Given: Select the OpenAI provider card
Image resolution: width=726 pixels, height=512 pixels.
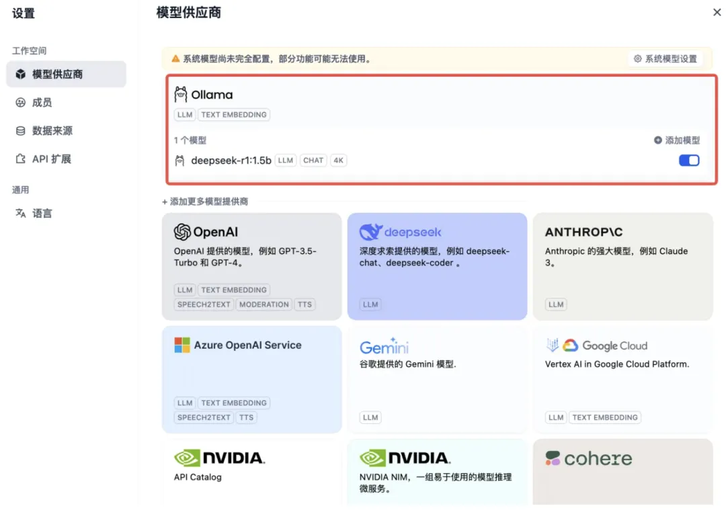Looking at the screenshot, I should pos(252,267).
